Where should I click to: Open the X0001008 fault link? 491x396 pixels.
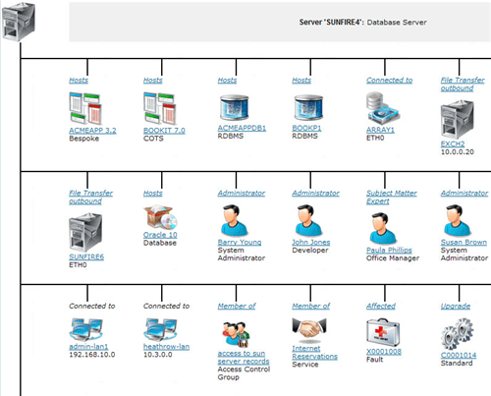tap(384, 352)
